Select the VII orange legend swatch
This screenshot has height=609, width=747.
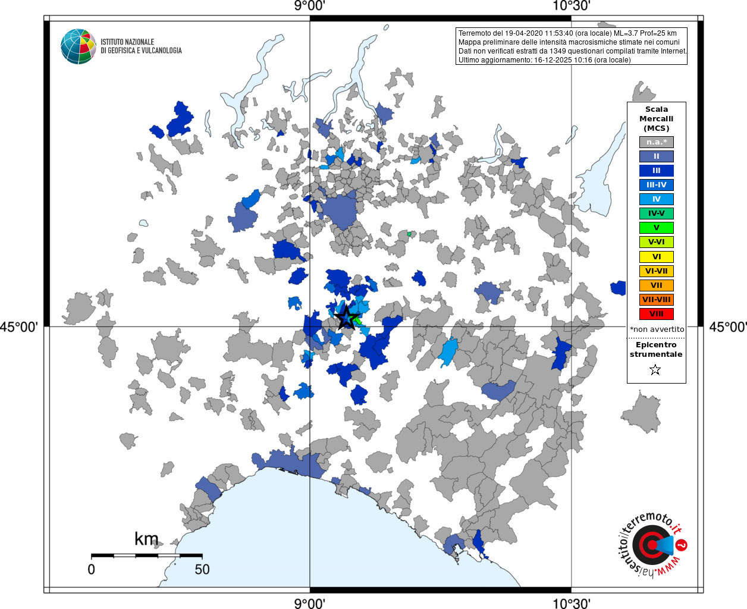click(x=657, y=285)
